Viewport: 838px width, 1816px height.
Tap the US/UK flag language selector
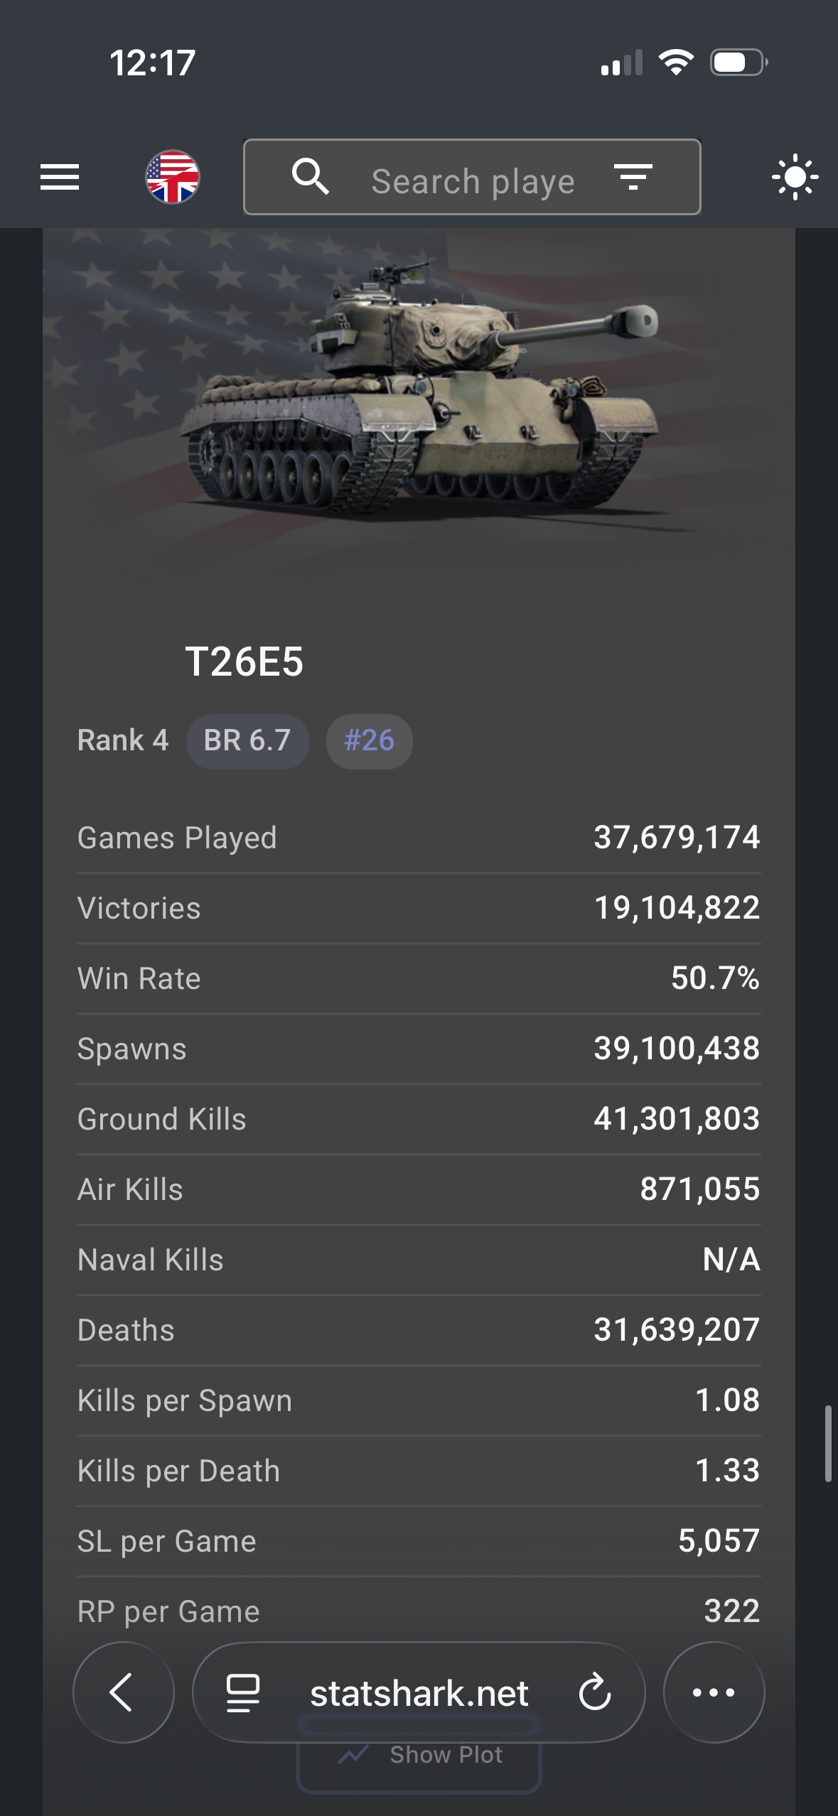click(x=173, y=177)
